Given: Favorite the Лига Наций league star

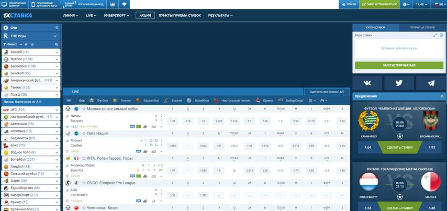Looking at the screenshot, I should coord(84,134).
